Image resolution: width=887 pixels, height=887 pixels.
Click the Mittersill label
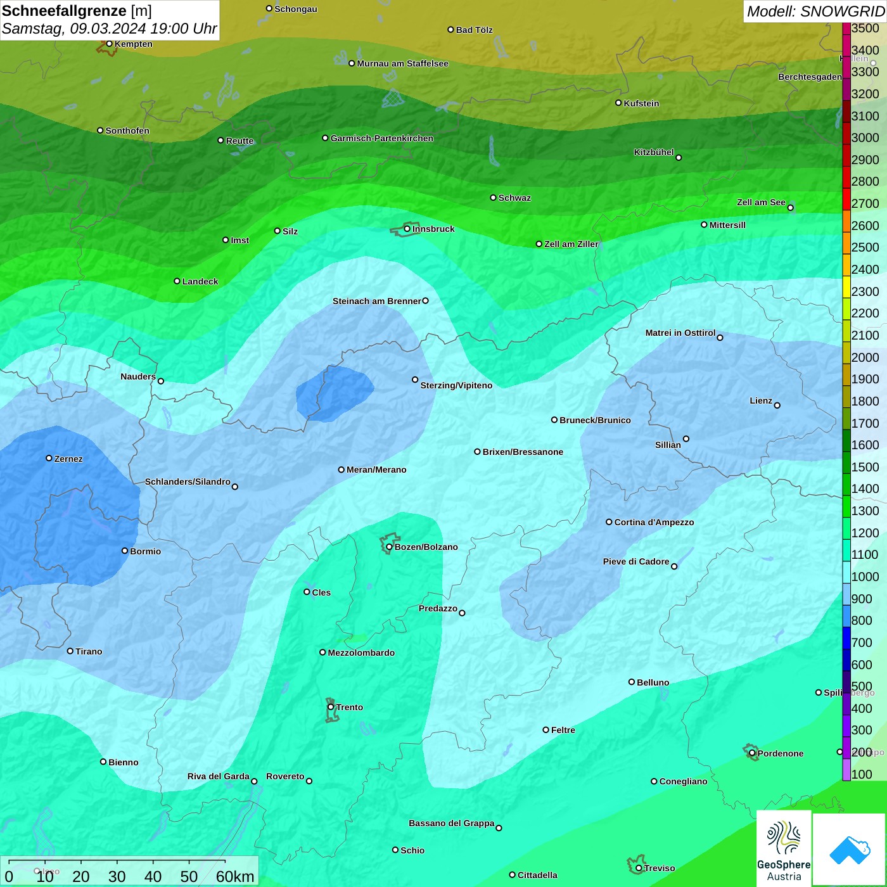727,225
